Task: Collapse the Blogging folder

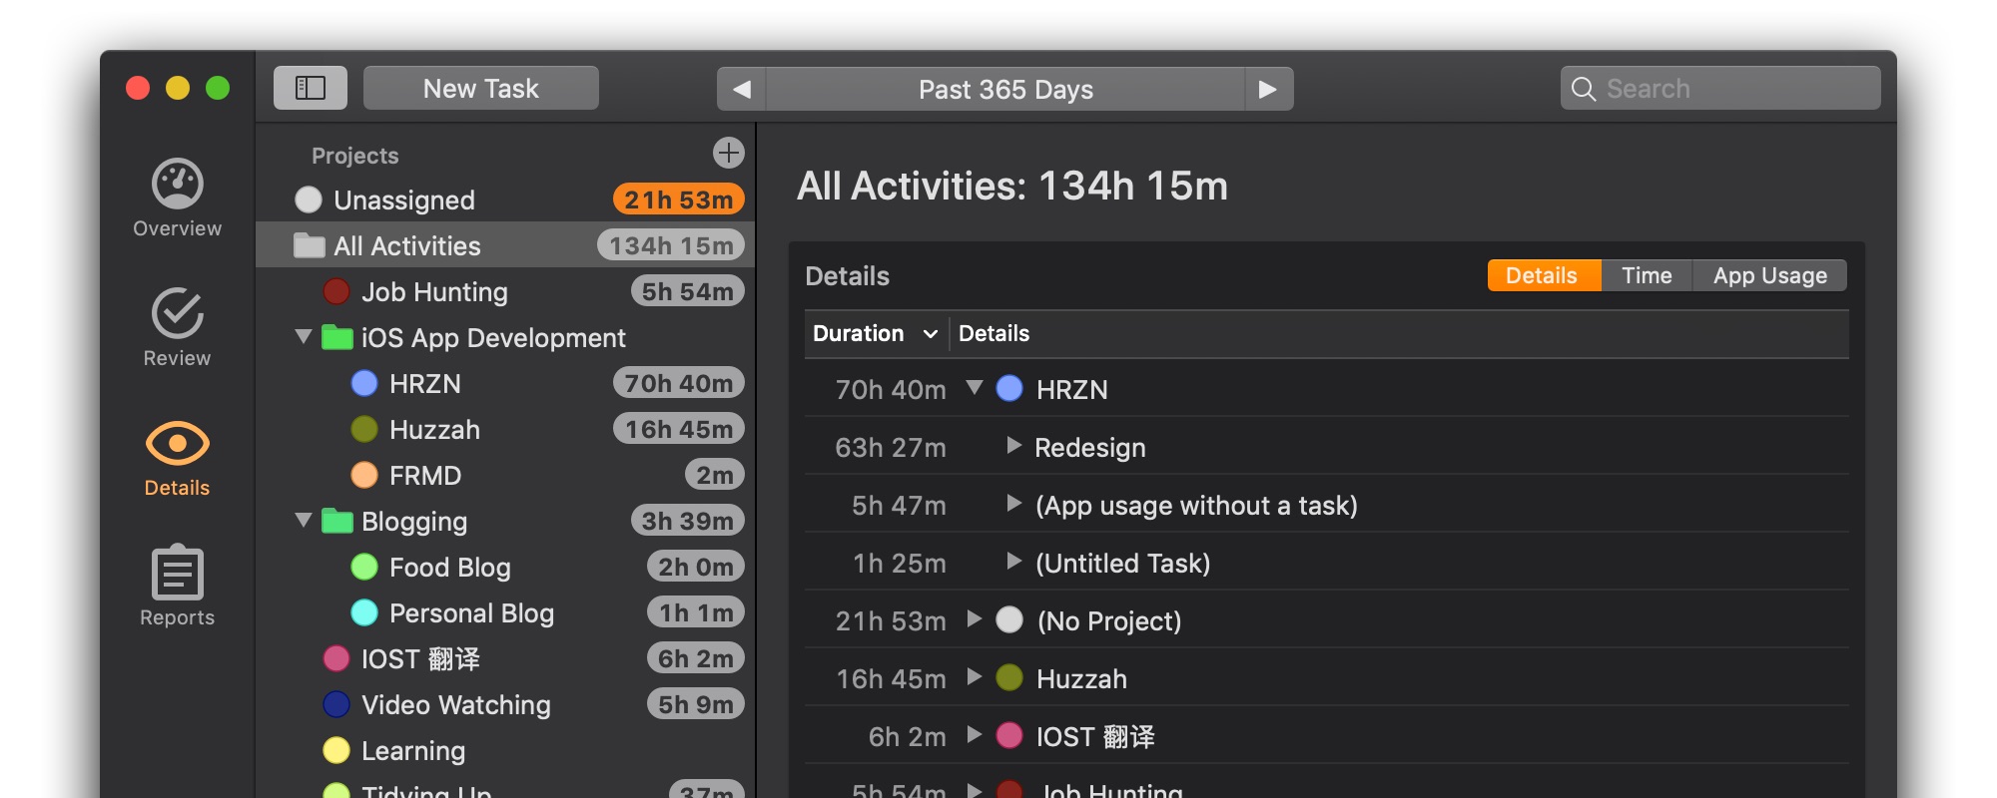Action: coord(304,521)
